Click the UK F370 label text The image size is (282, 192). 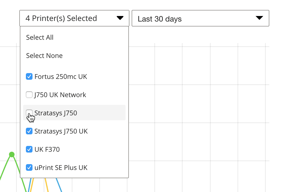47,150
